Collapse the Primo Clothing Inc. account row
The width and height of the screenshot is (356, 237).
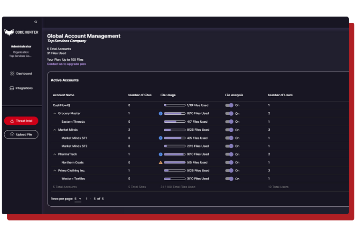tap(55, 171)
